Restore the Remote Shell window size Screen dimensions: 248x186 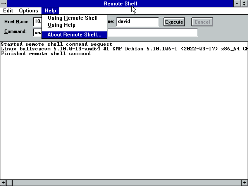[245, 3]
